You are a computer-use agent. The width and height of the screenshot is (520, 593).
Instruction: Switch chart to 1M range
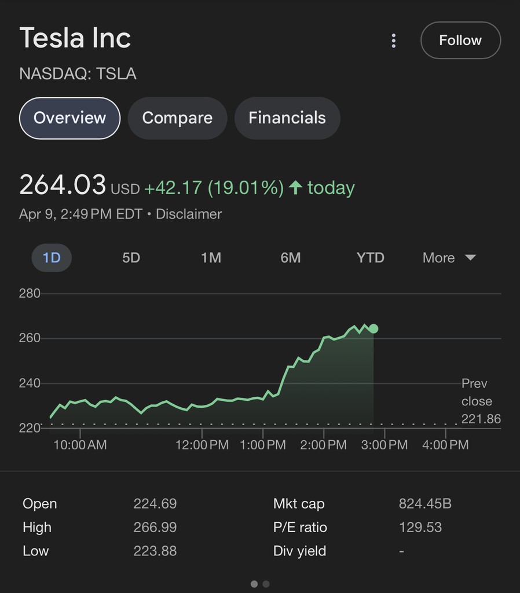click(x=211, y=258)
